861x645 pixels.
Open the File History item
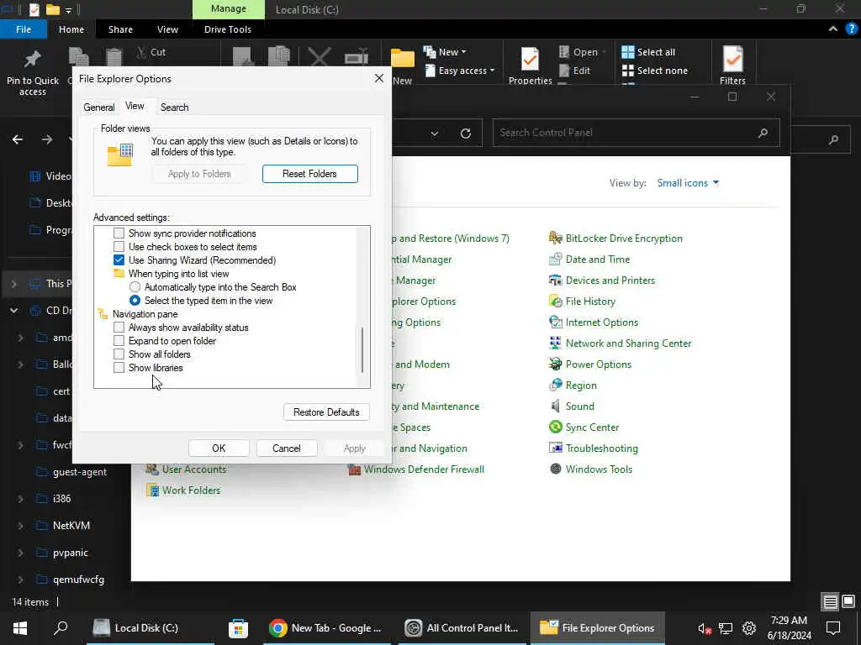[x=582, y=302]
